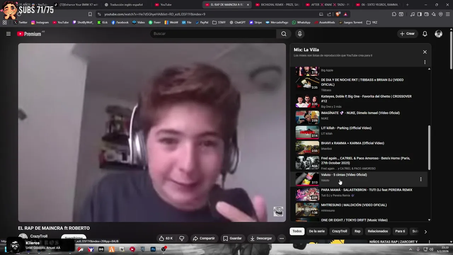Start voice search with the microphone

[x=300, y=34]
